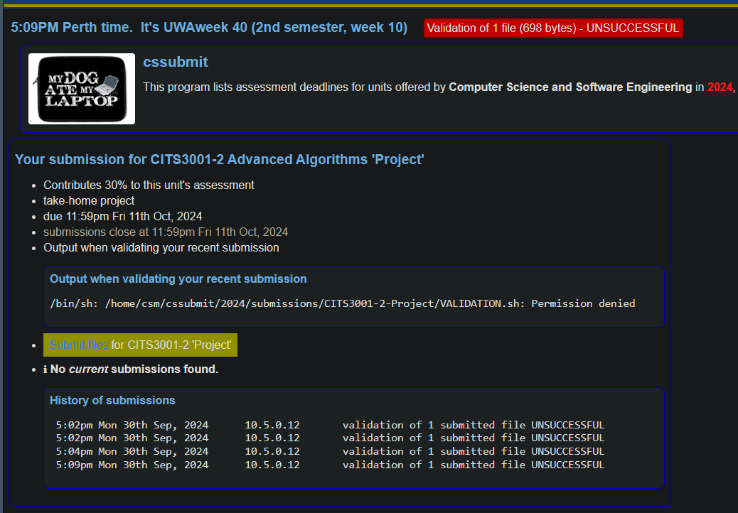This screenshot has height=513, width=738.
Task: Click the greyed 'submissions close at' line
Action: 166,232
